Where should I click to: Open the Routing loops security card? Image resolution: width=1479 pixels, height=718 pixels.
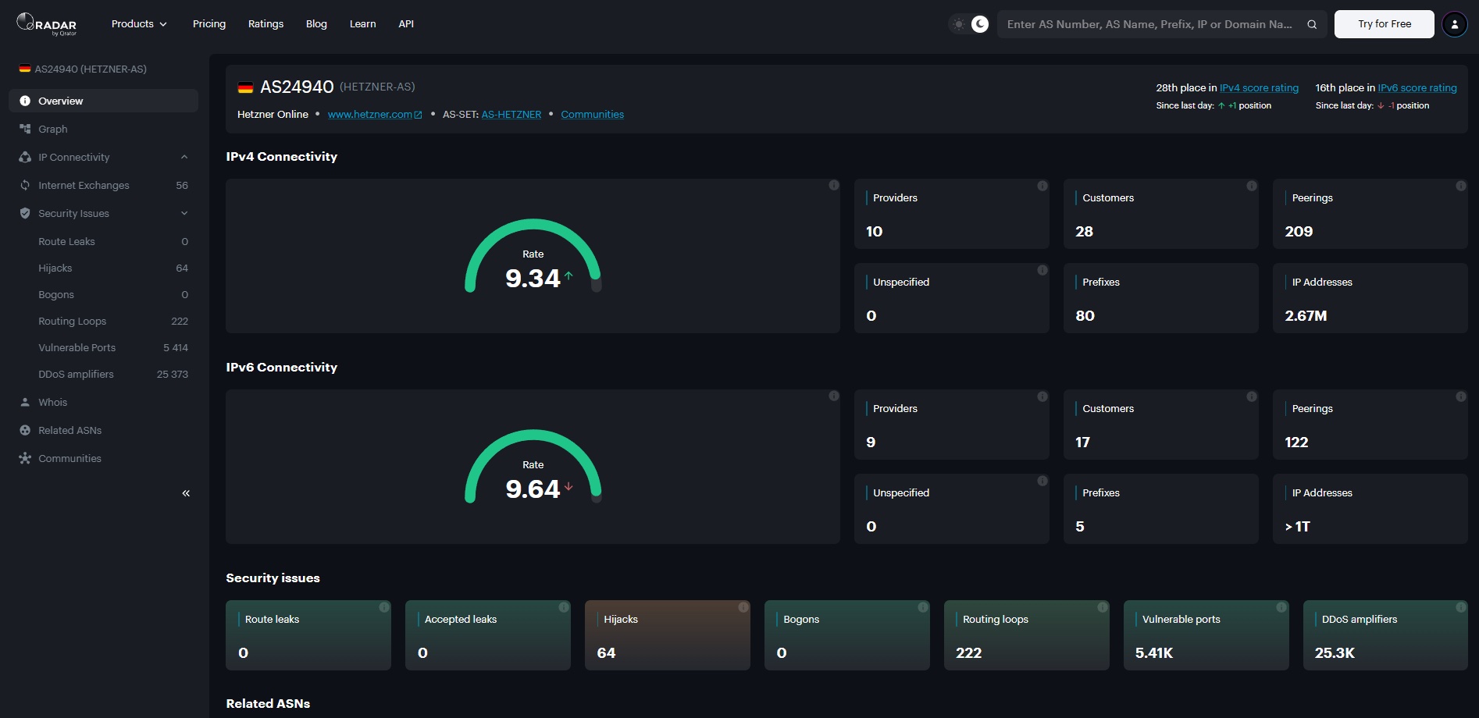coord(1026,635)
